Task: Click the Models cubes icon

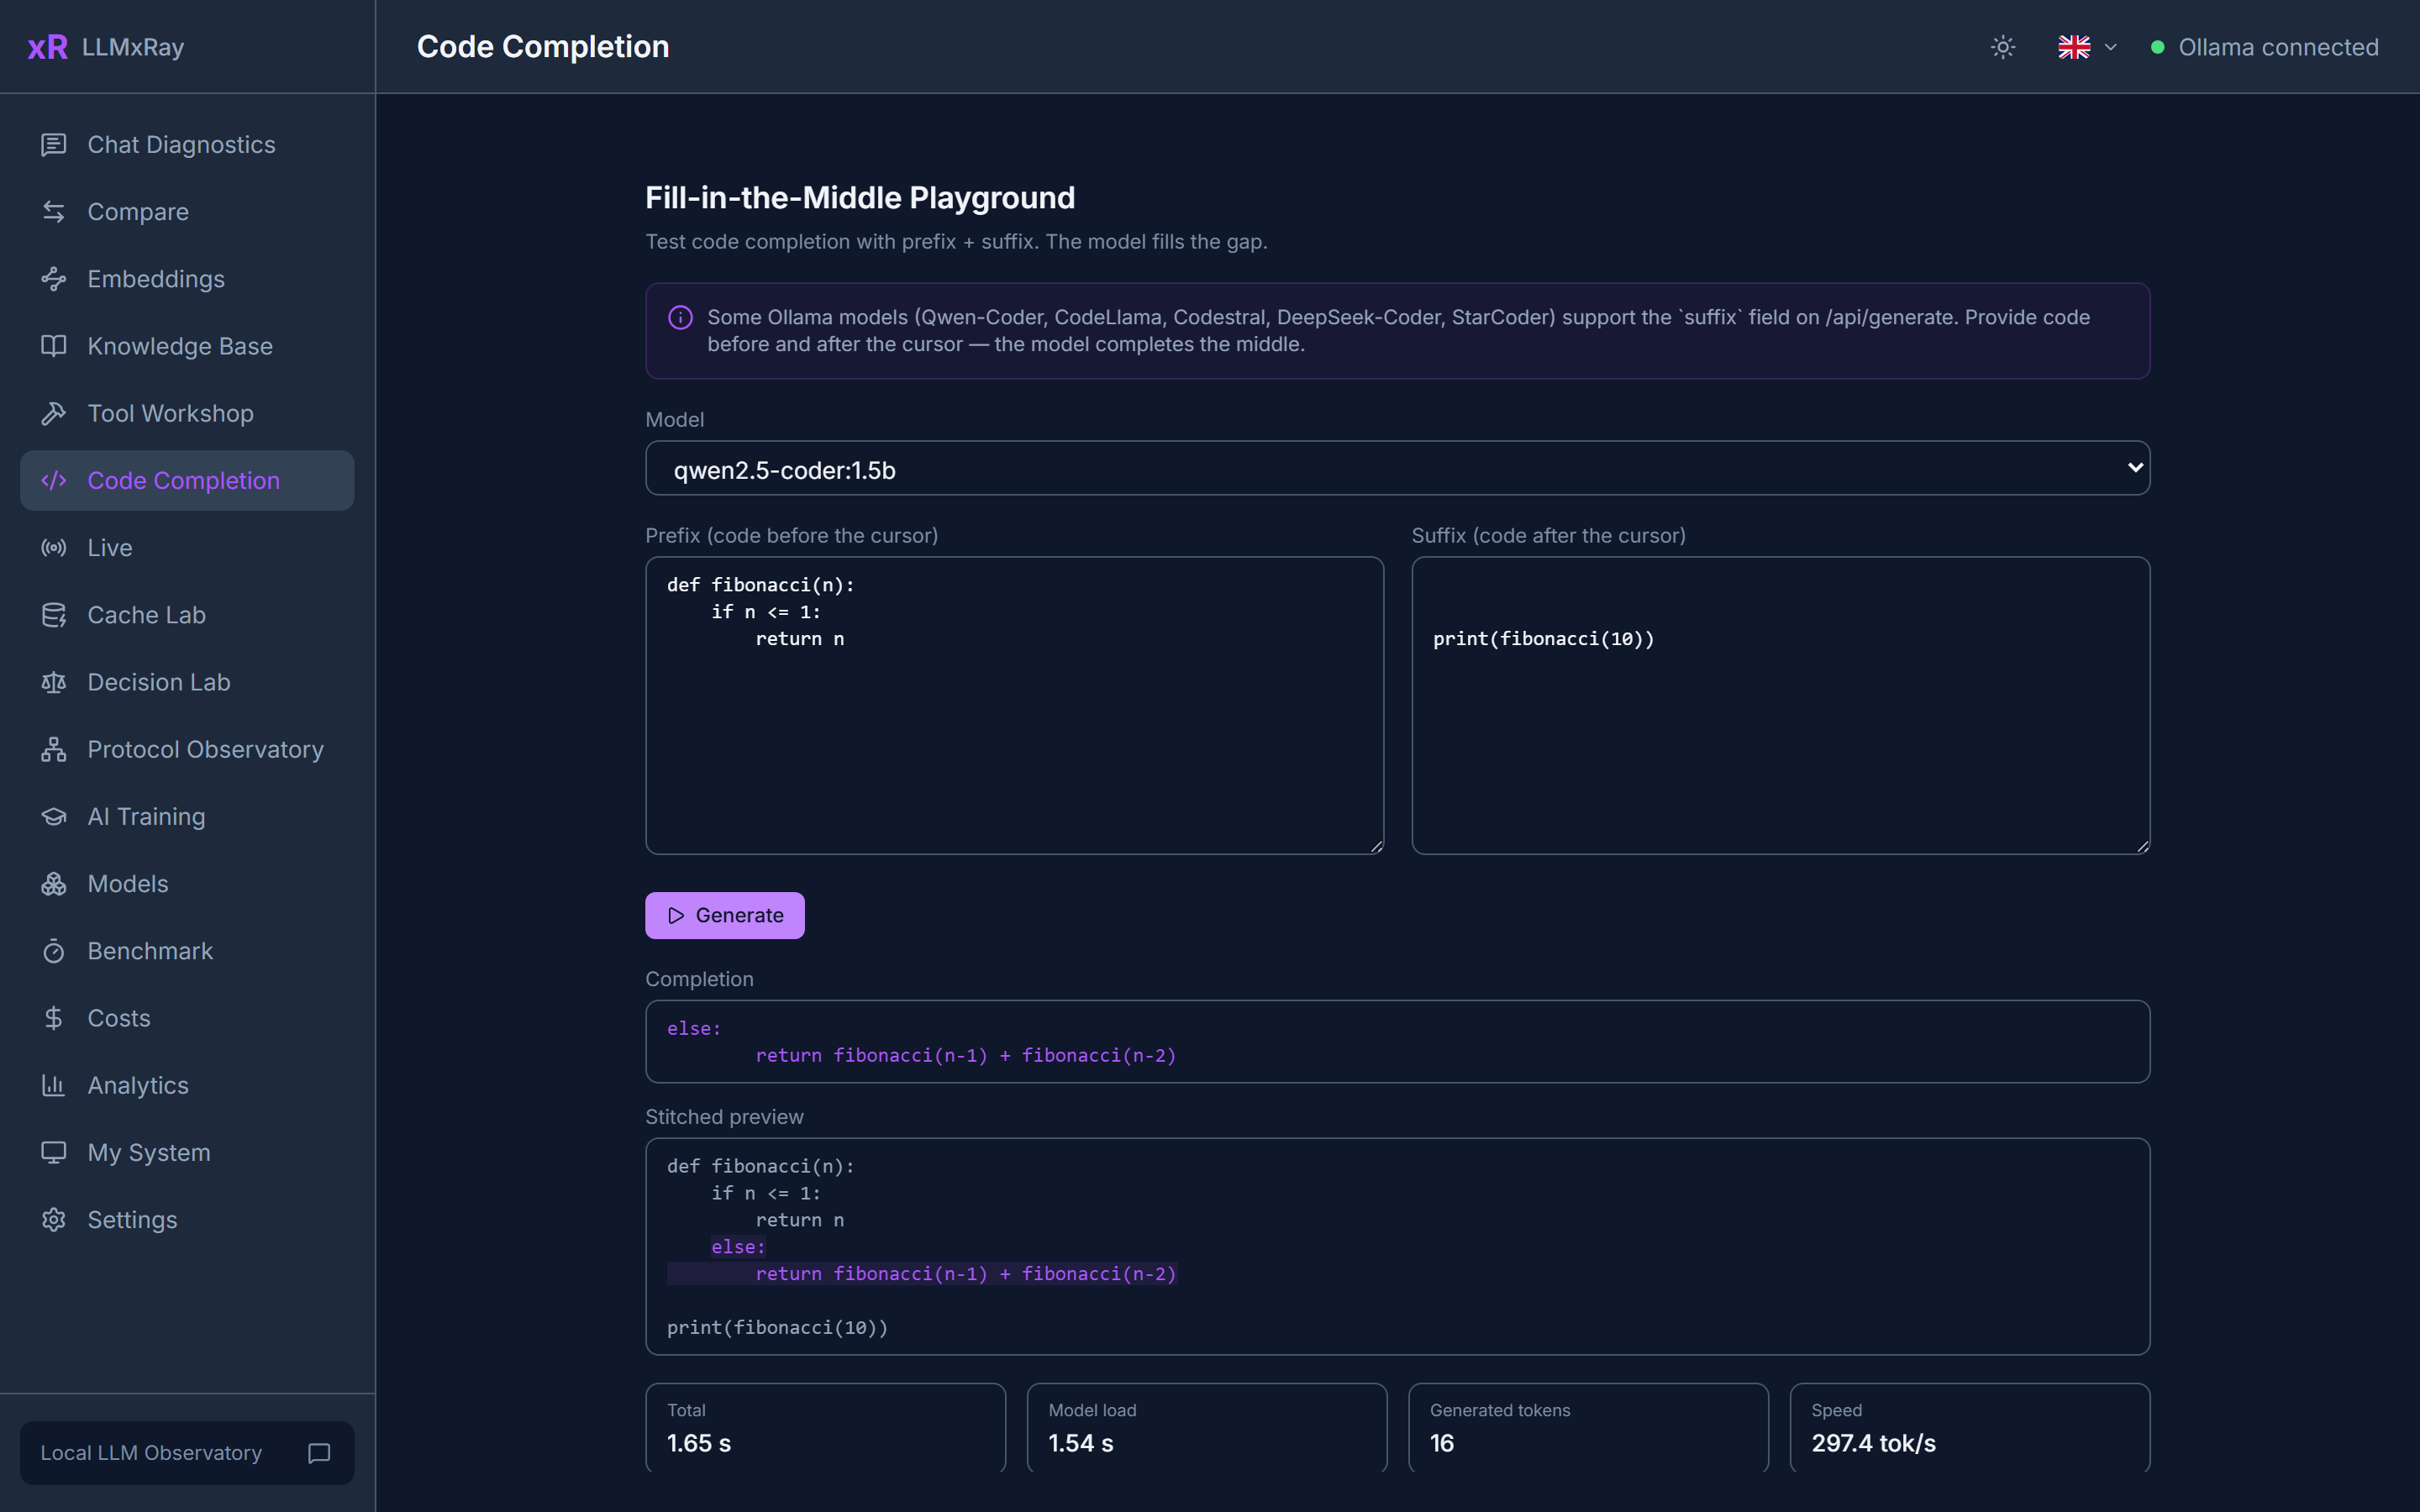Action: pos(54,884)
